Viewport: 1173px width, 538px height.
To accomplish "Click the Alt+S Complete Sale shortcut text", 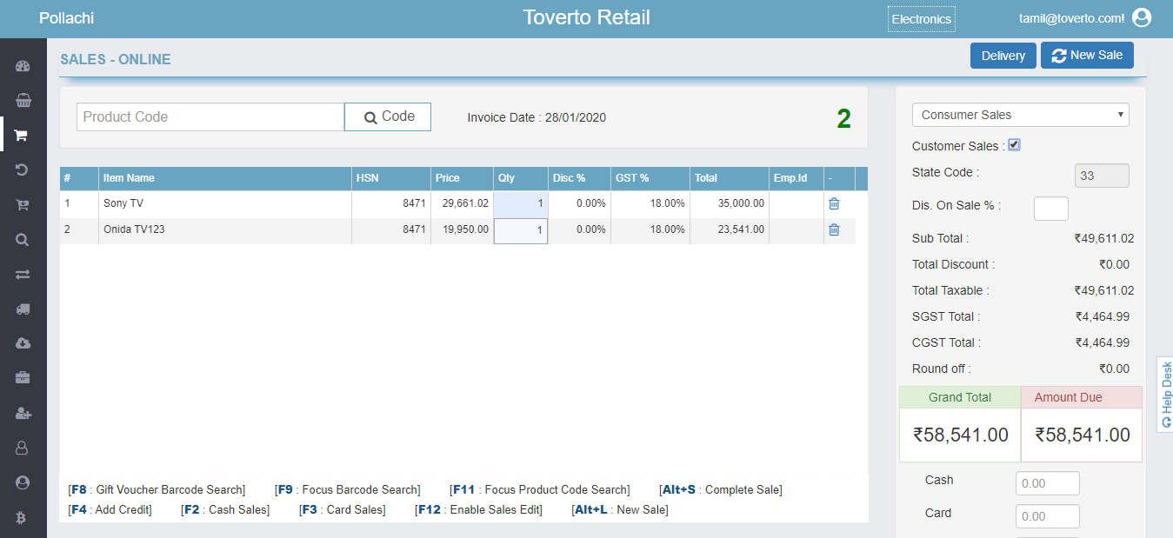I will 721,490.
